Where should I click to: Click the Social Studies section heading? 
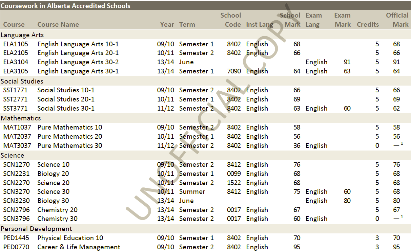coord(22,81)
